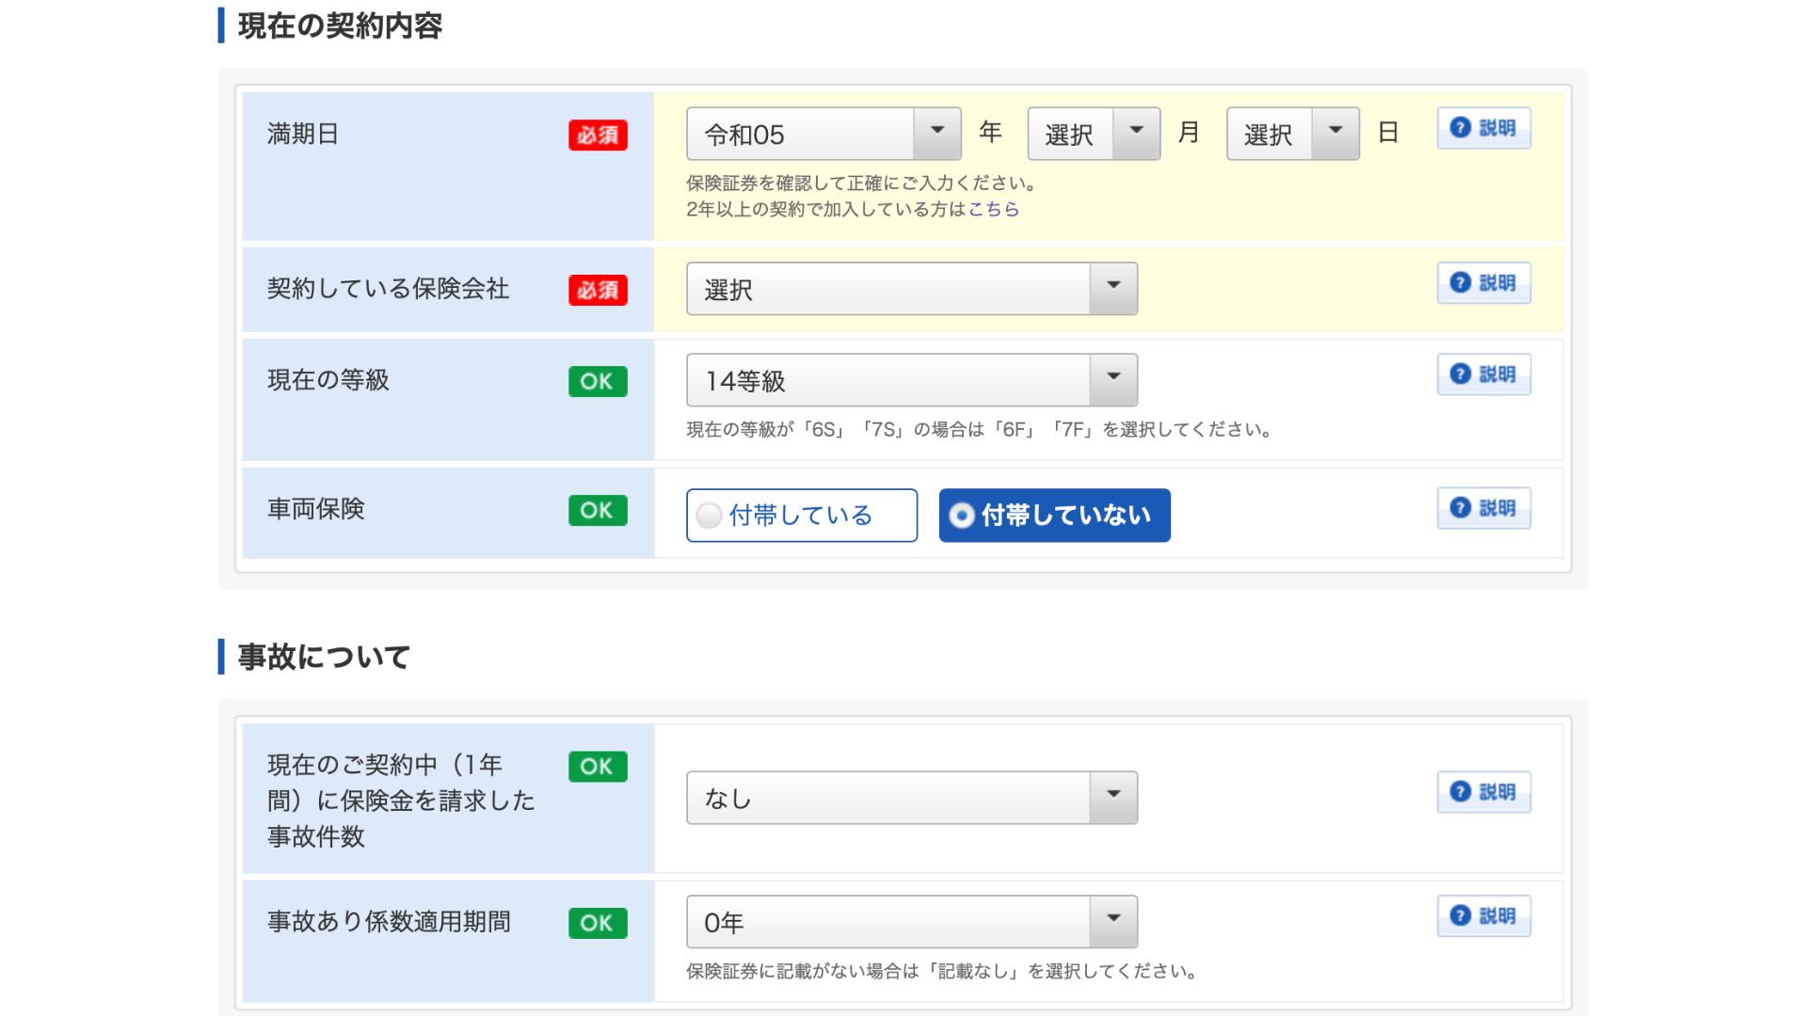The image size is (1807, 1016).
Task: Click hint text 保険証券を確認して正確にご入力ください
Action: (x=862, y=183)
